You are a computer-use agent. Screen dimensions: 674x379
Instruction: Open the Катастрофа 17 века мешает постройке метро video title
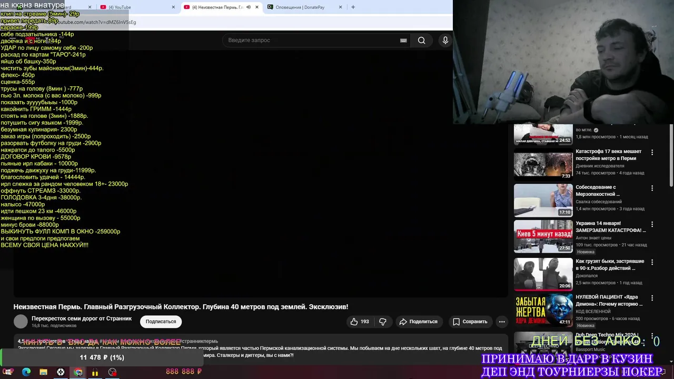click(x=609, y=155)
